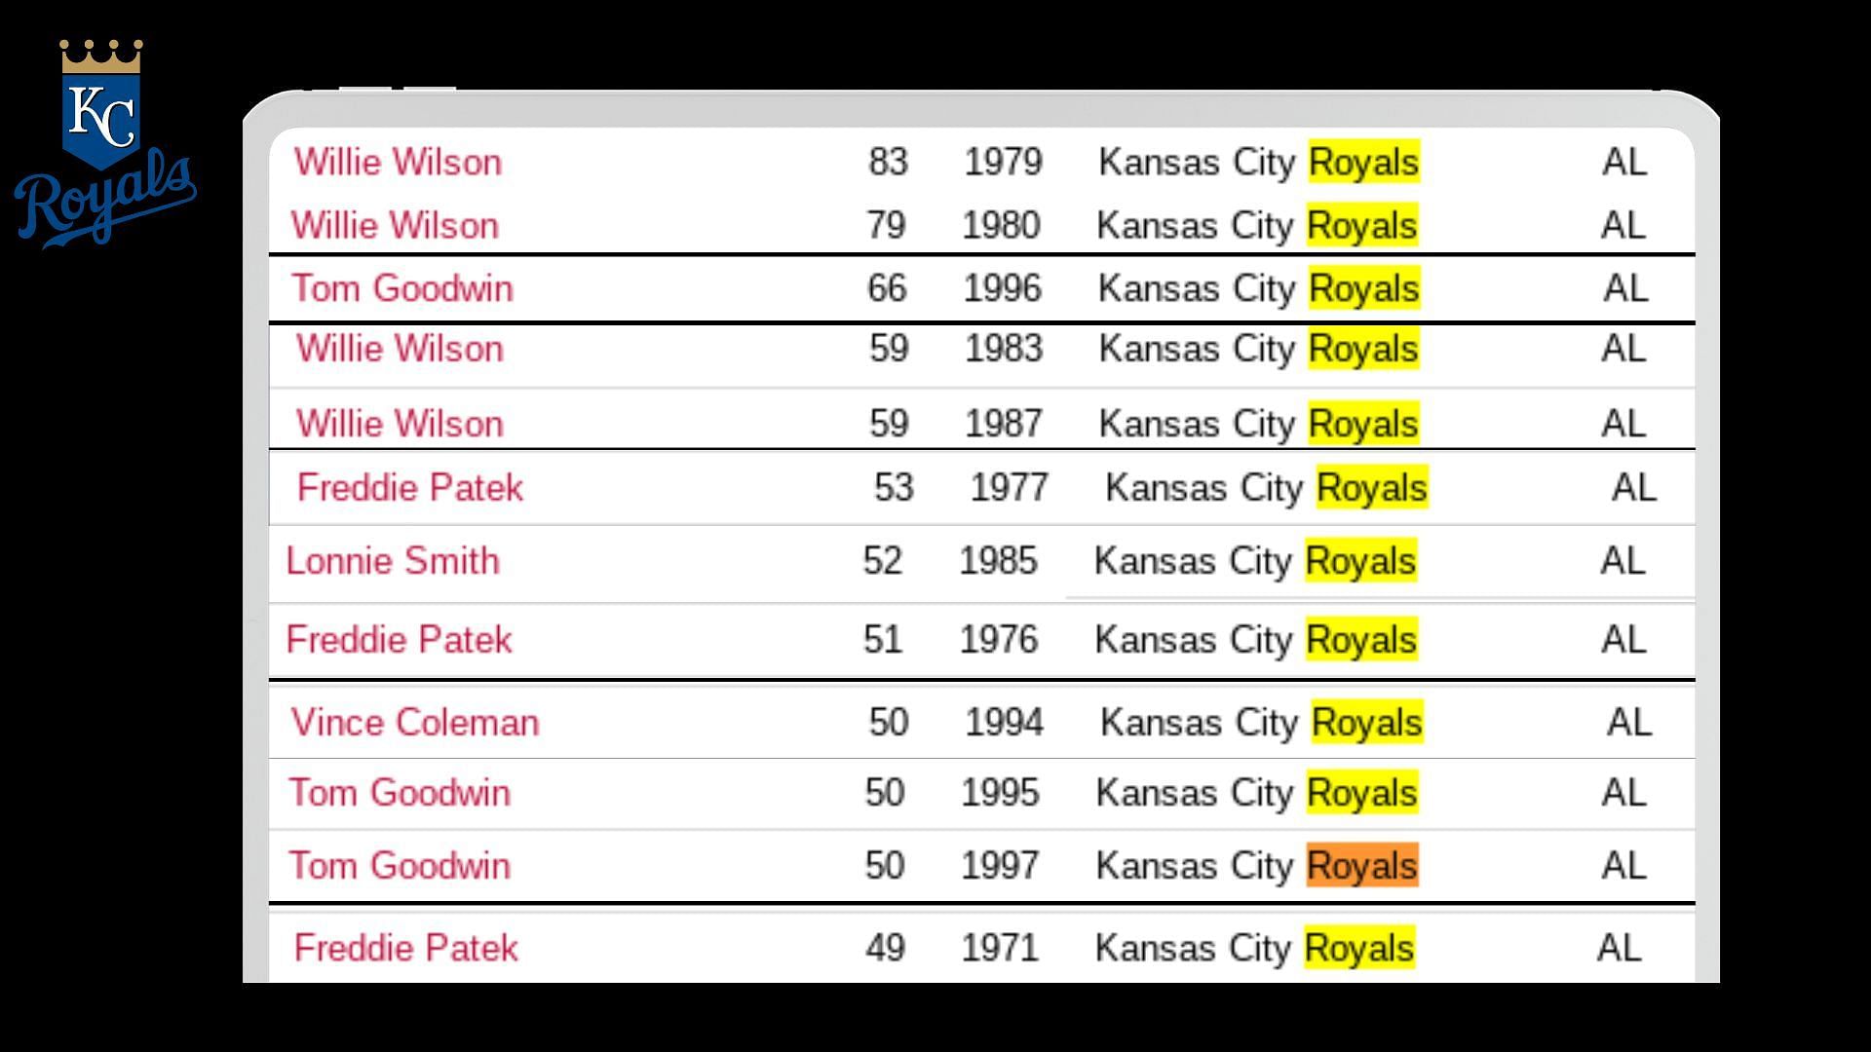
Task: Click the AL indicator for Vince Coleman 1994
Action: click(1622, 721)
